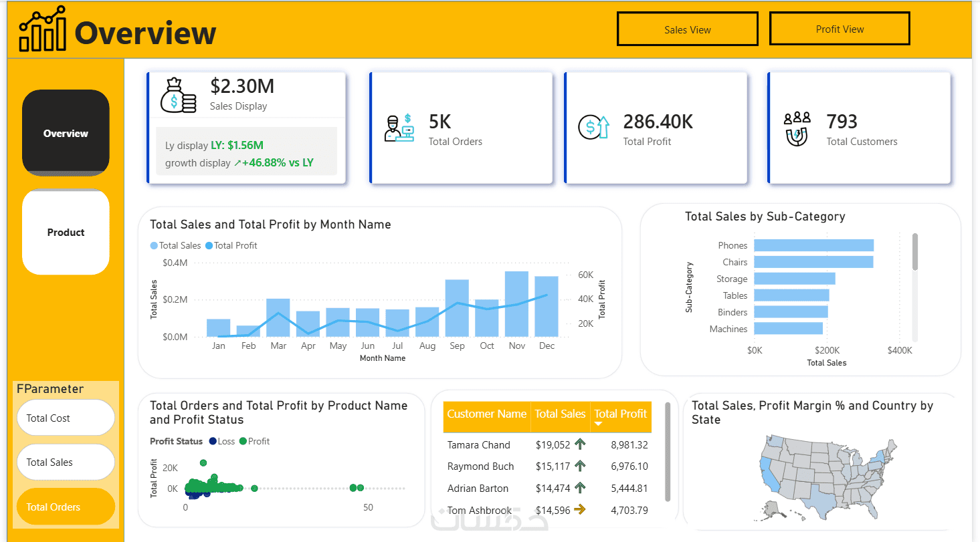The height and width of the screenshot is (542, 980).
Task: Select the Total Cost parameter option
Action: tap(66, 418)
